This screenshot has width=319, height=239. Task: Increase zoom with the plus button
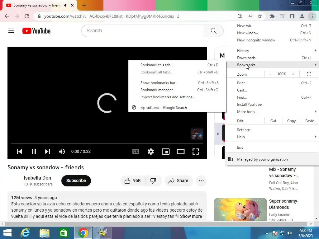(293, 74)
